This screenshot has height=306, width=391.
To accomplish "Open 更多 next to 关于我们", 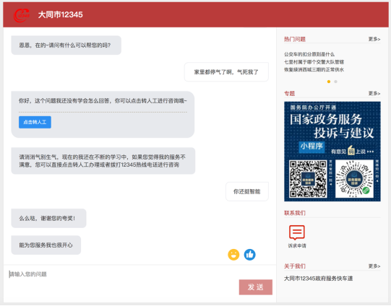I will (x=374, y=266).
